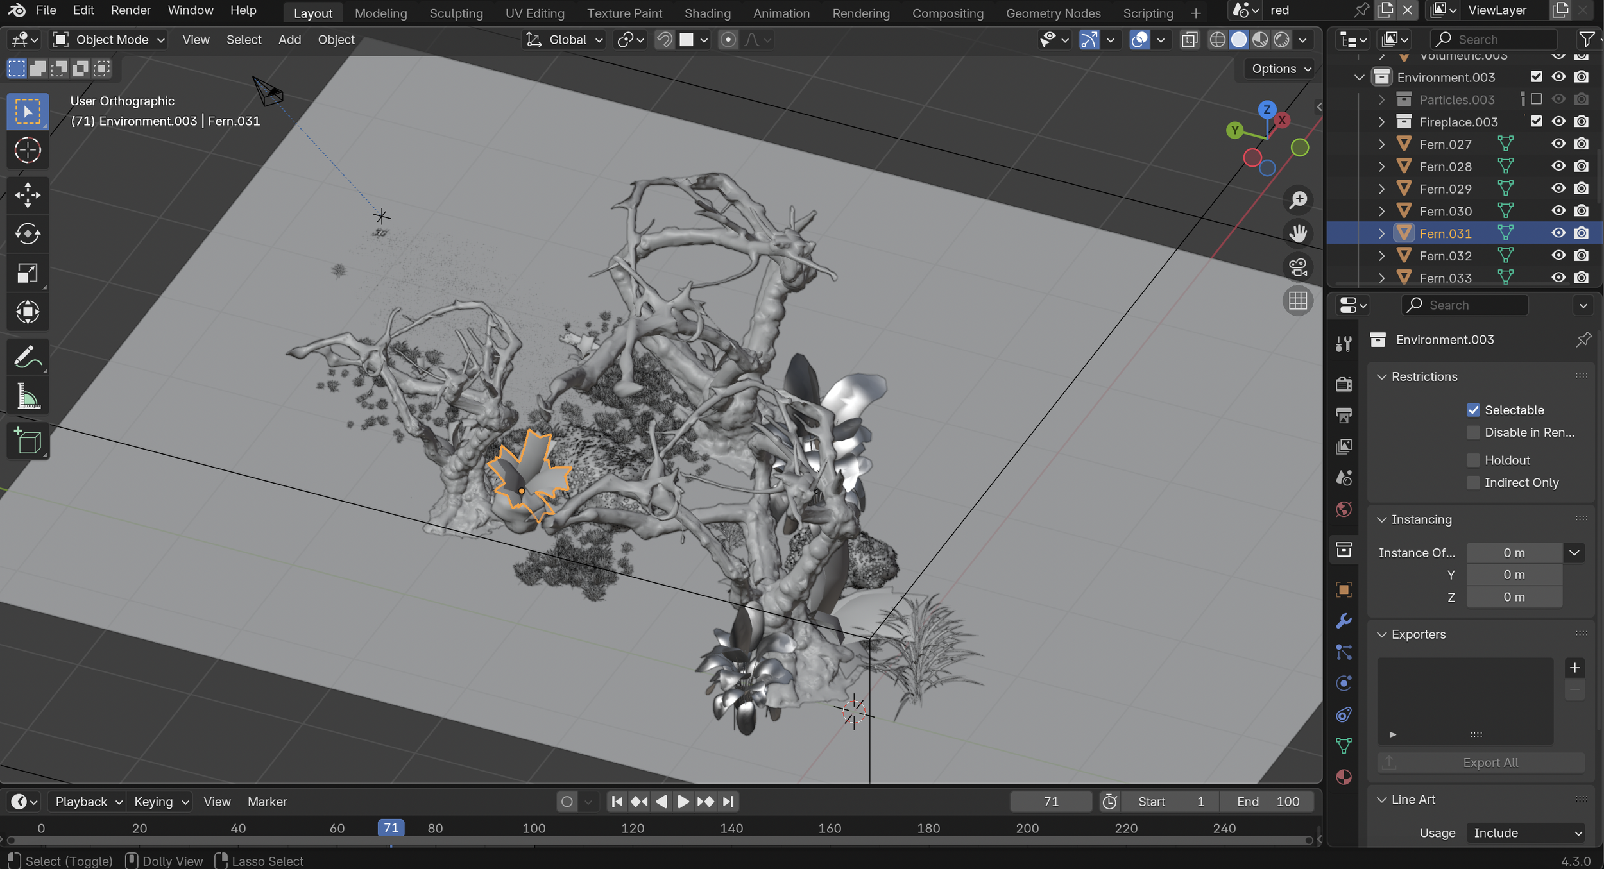Screen dimensions: 1604x869
Task: Click the timeline frame 71 playhead marker
Action: click(x=391, y=828)
